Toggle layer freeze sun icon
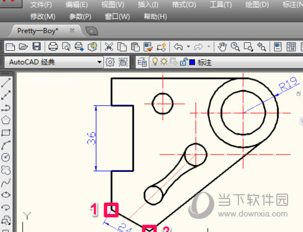This screenshot has height=232, width=303. click(x=164, y=61)
